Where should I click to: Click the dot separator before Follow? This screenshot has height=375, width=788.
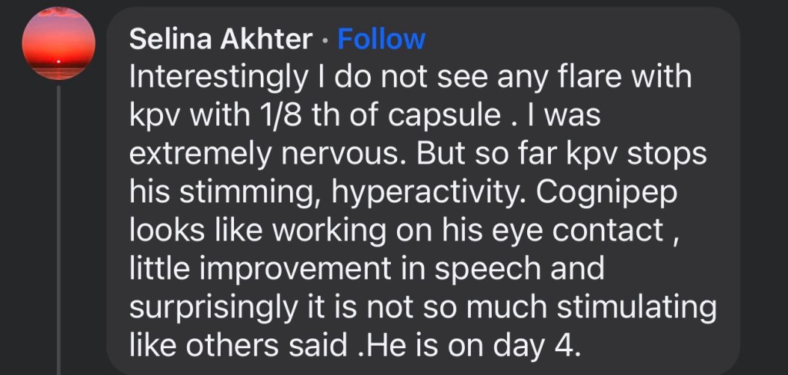point(326,40)
